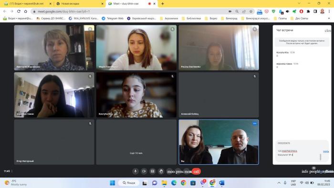Select Егор Нагорный's blank tile
This screenshot has width=334, height=188.
54,142
